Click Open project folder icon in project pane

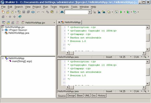[8, 23]
